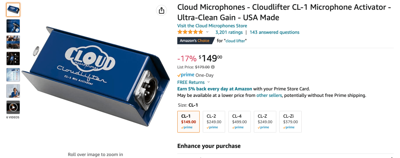Pick the CL-Zi size option

coord(290,122)
